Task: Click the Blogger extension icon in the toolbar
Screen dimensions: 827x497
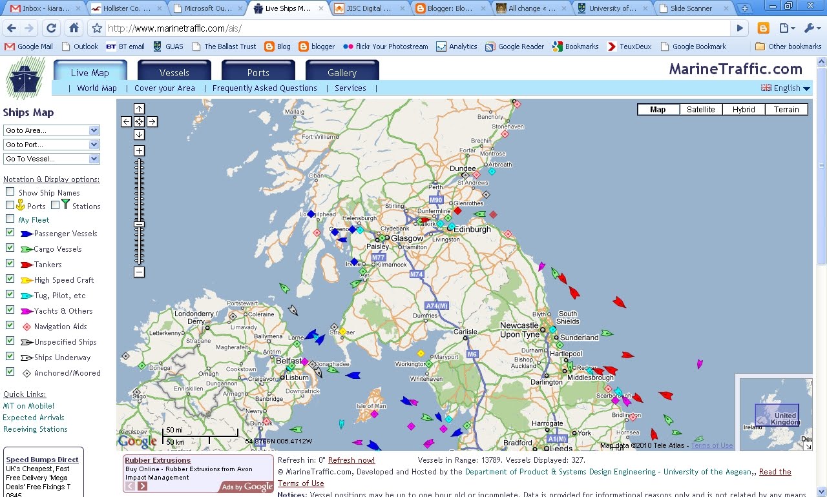Action: [x=763, y=28]
